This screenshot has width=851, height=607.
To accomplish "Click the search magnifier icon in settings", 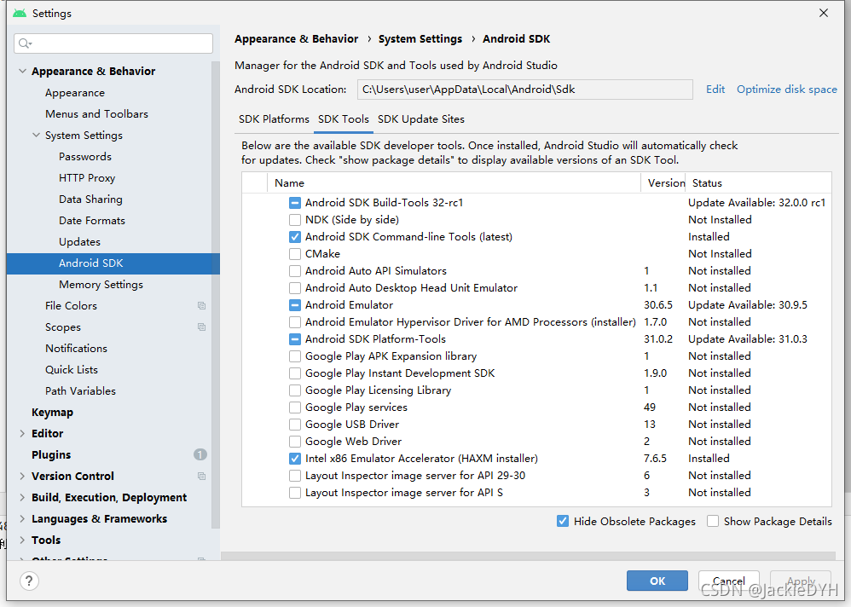I will pos(25,43).
